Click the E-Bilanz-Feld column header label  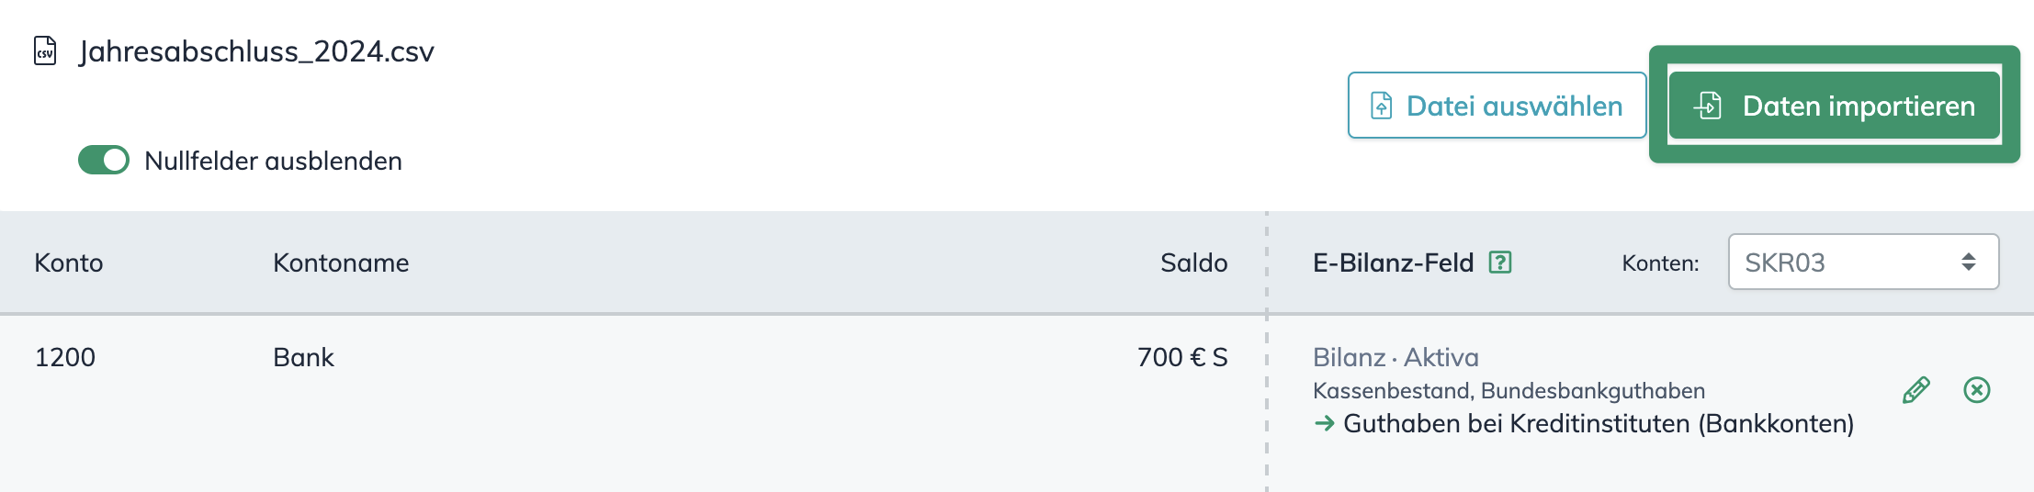coord(1393,263)
